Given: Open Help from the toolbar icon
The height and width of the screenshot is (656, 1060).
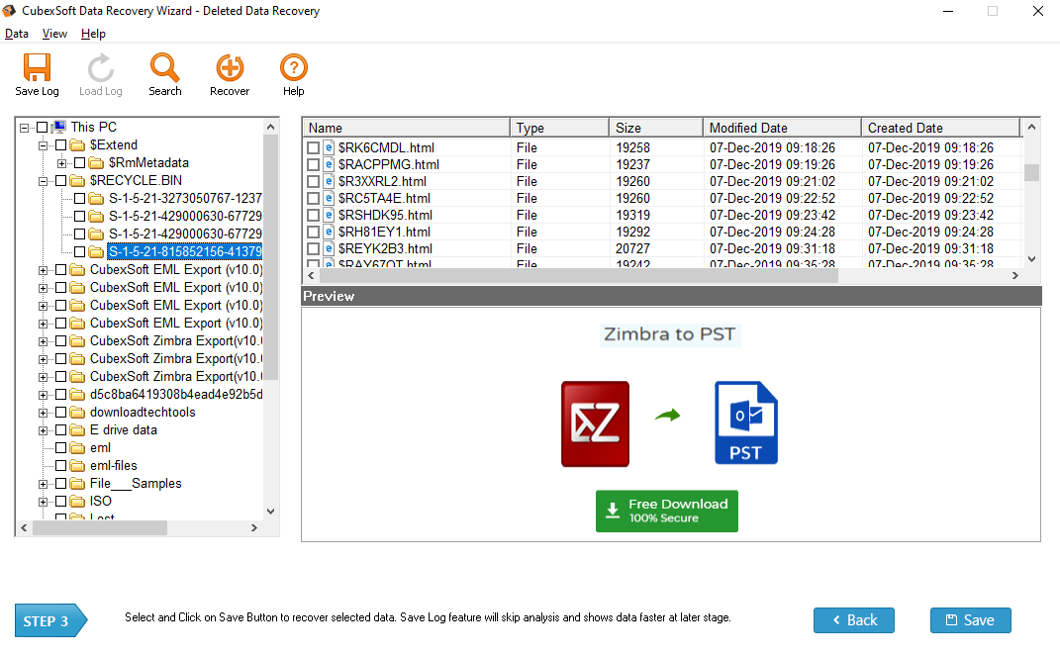Looking at the screenshot, I should 294,67.
